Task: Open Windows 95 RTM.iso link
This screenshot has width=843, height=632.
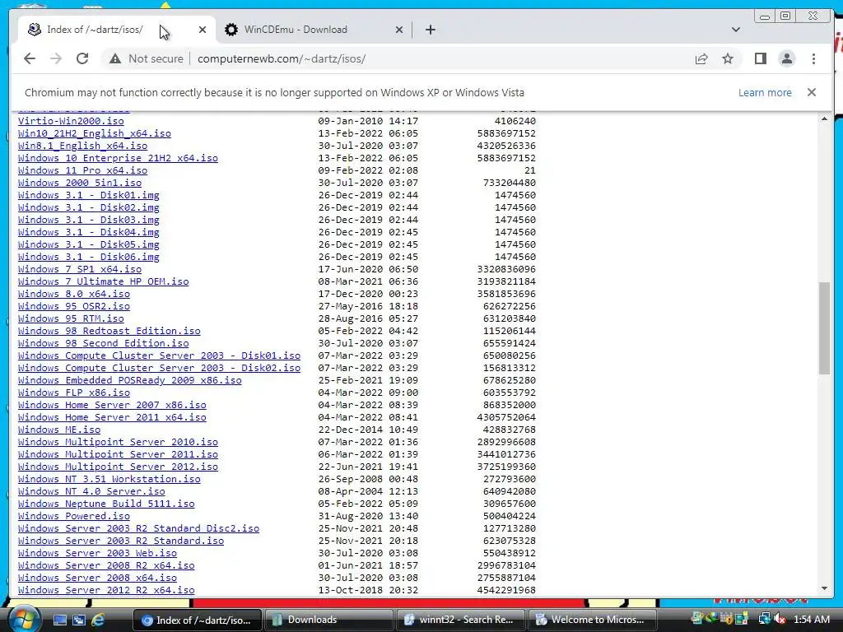Action: click(x=71, y=318)
